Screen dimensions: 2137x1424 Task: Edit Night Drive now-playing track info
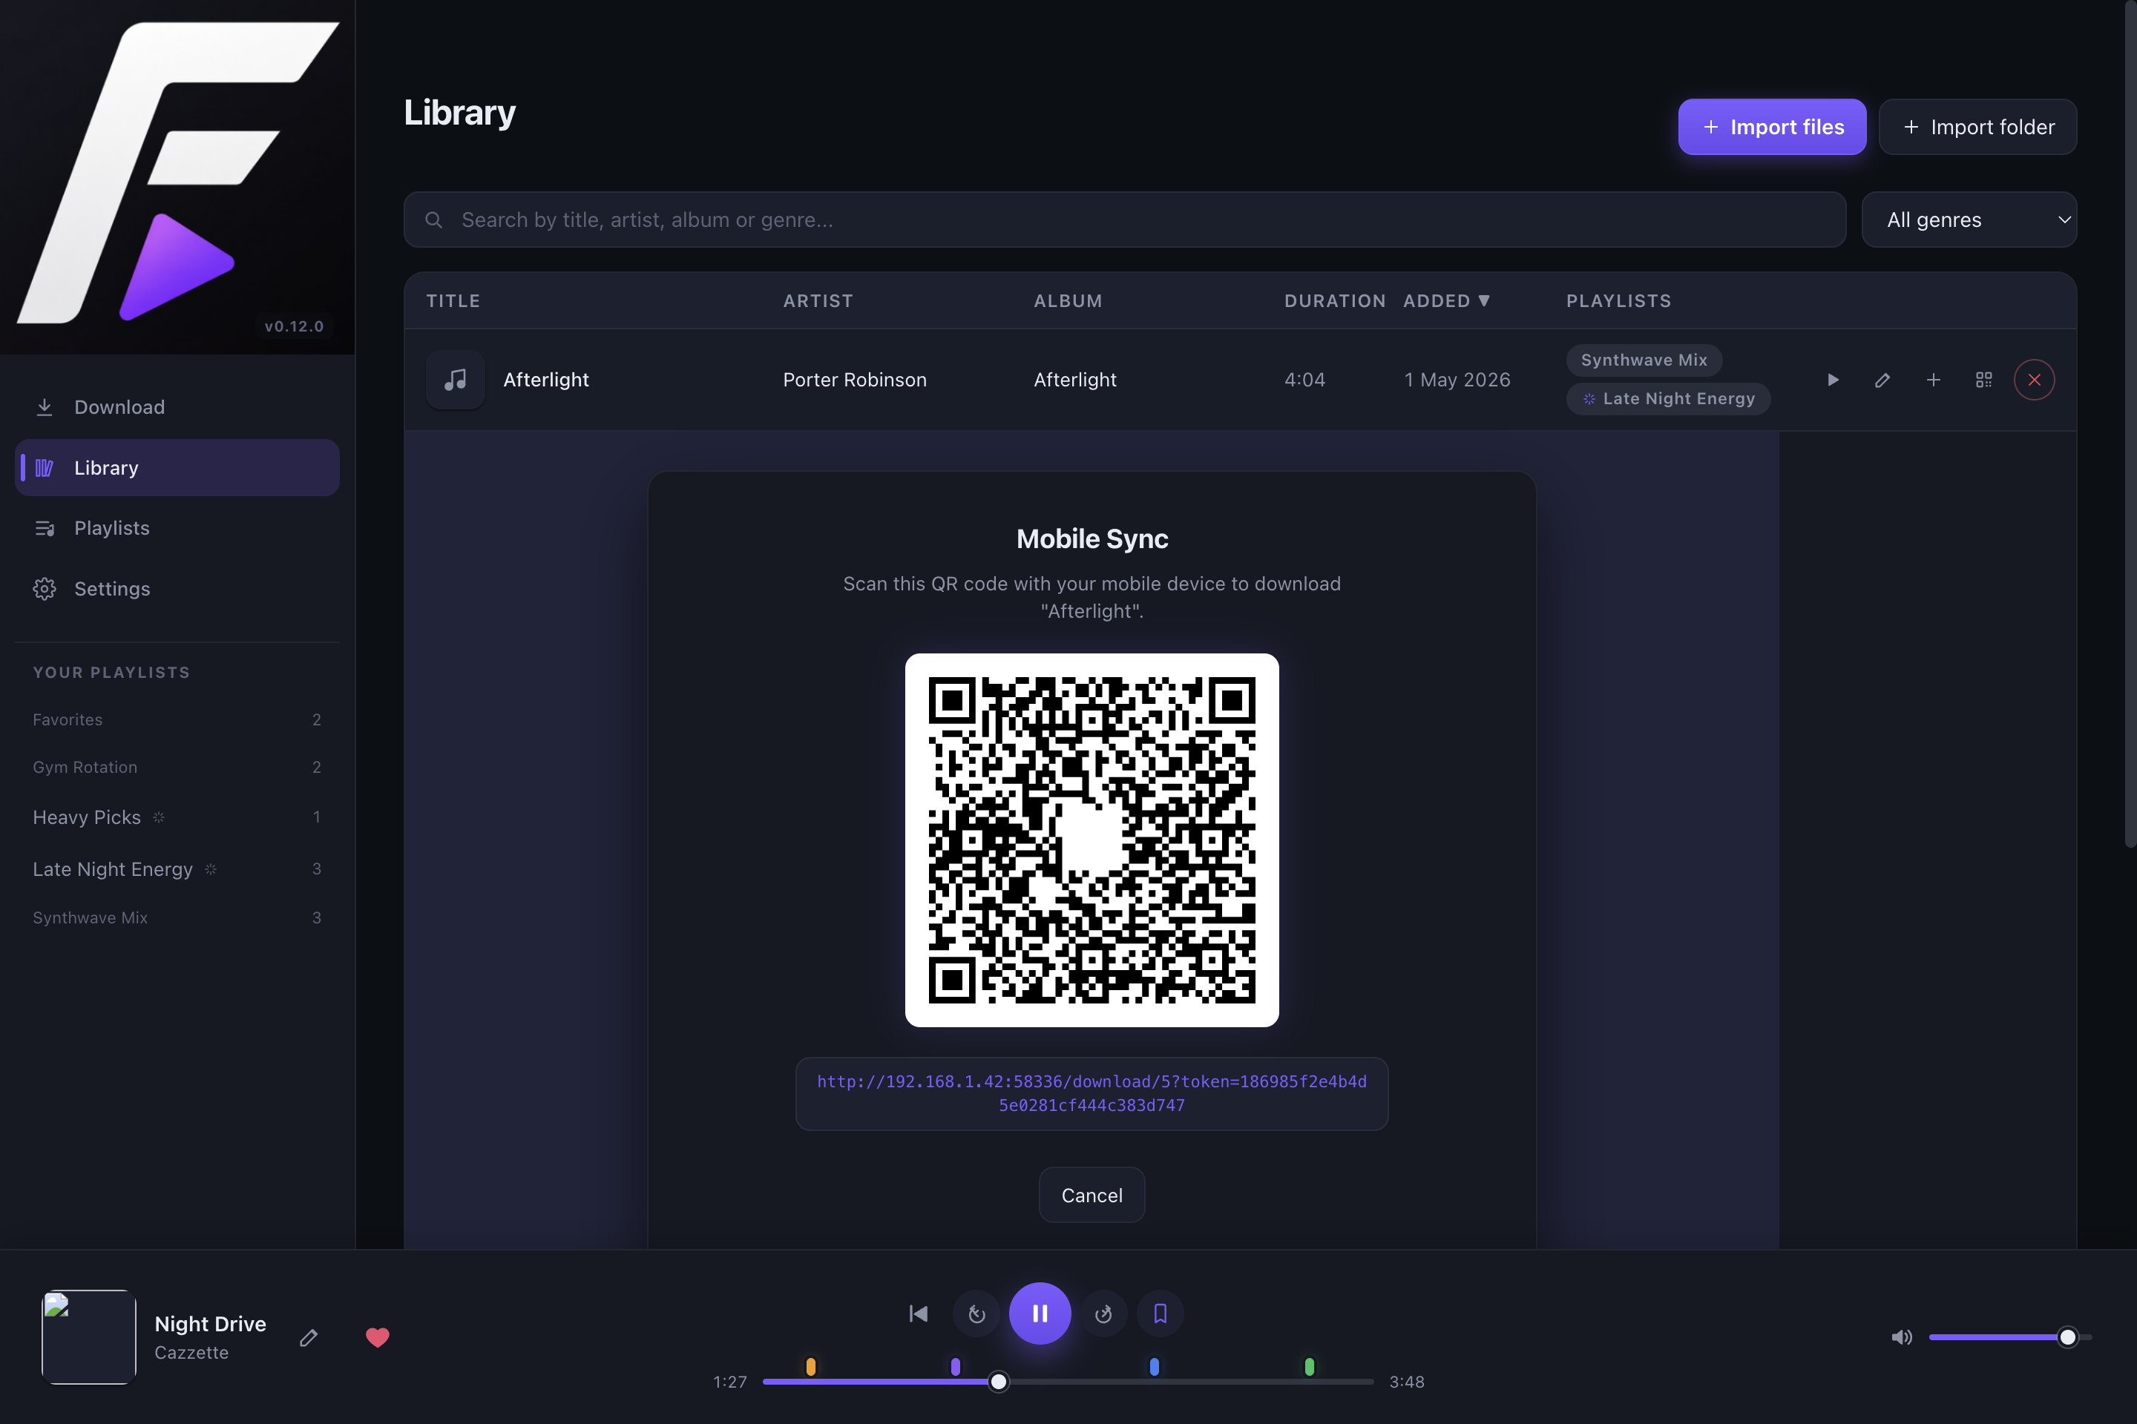click(309, 1336)
